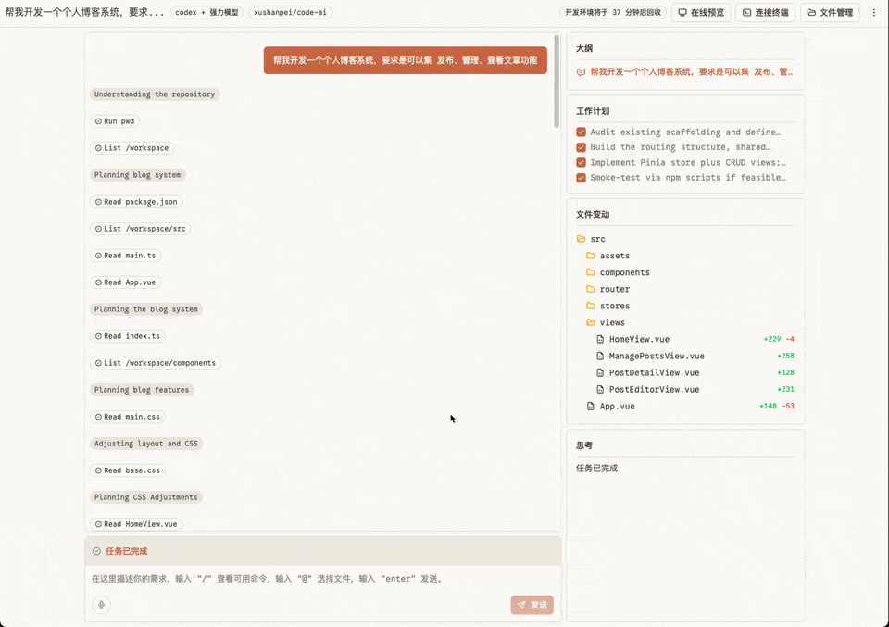Click the 发送 send button
Viewport: 889px width, 627px height.
tap(532, 605)
